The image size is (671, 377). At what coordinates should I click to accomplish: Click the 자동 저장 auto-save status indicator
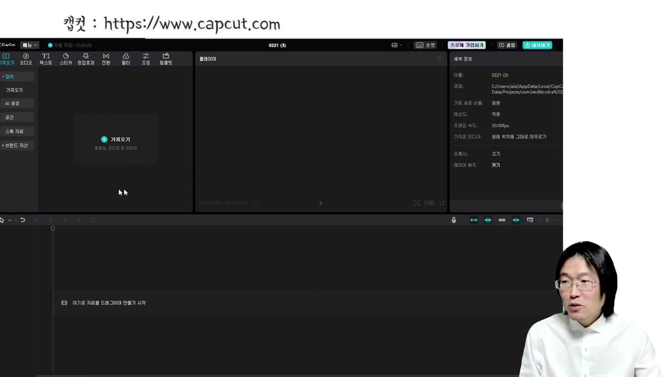(x=69, y=45)
